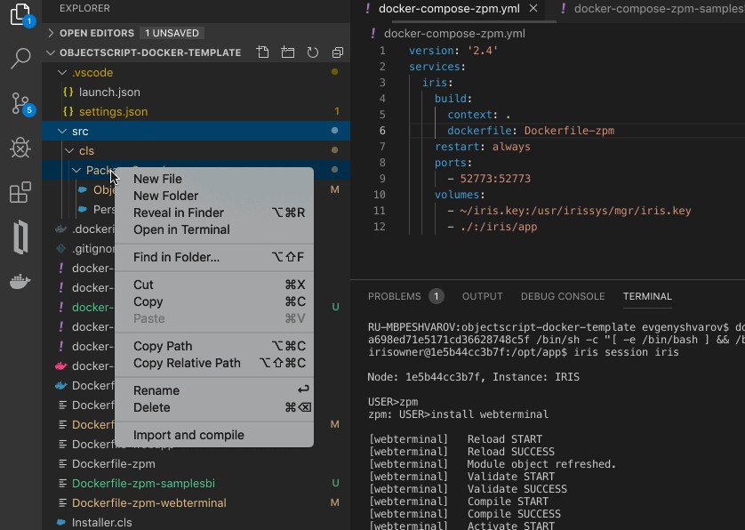This screenshot has width=745, height=530.
Task: Open the Extensions view icon
Action: [20, 193]
